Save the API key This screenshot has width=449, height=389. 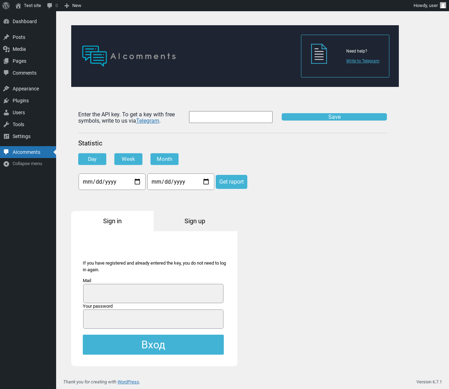click(x=334, y=117)
